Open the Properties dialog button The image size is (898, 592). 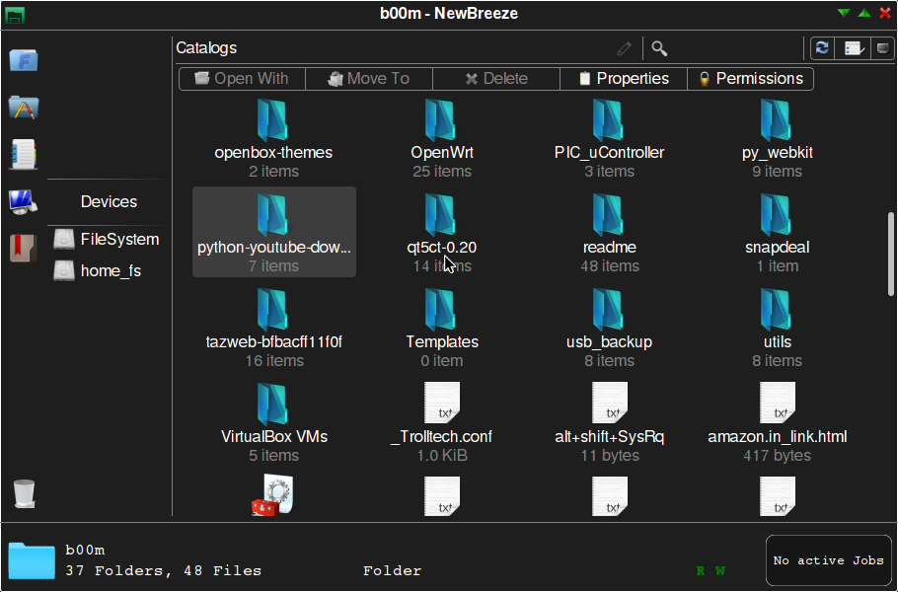click(623, 78)
